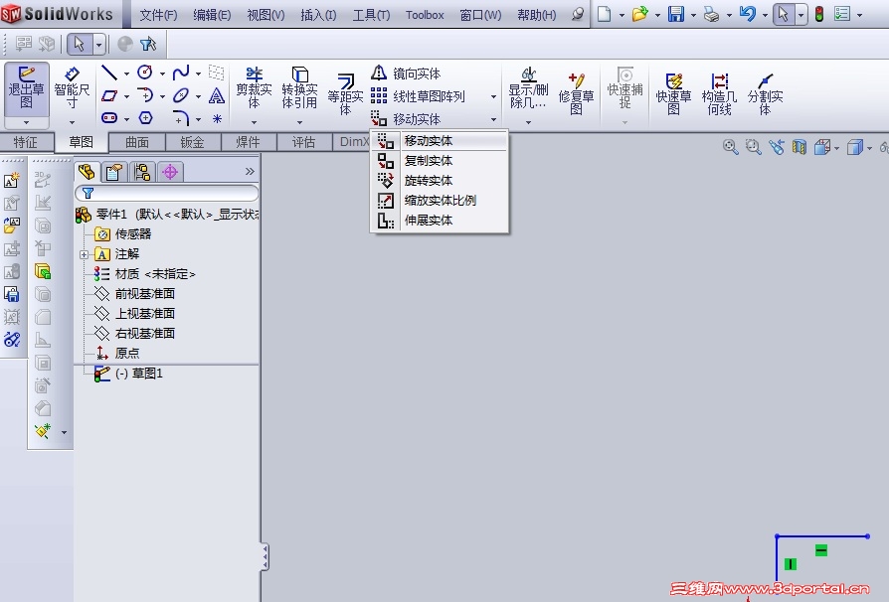This screenshot has width=889, height=602.
Task: Open the dropdown arrow under 剪裁实体
Action: tap(254, 122)
